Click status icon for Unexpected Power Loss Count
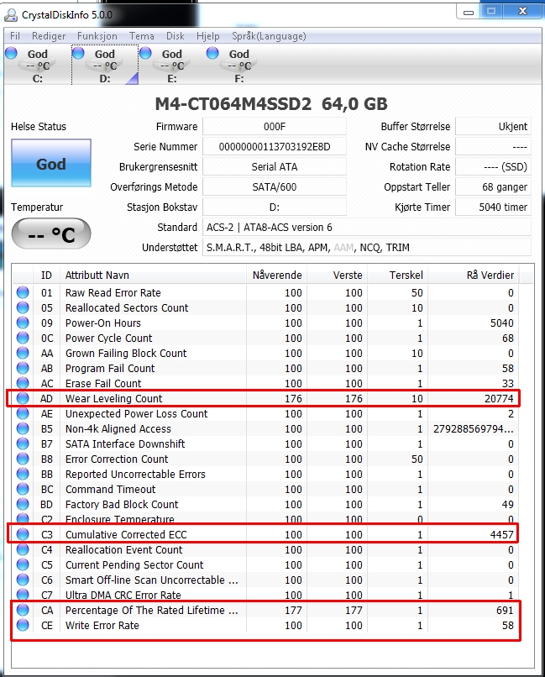Screen dimensions: 545x677 click(x=23, y=413)
